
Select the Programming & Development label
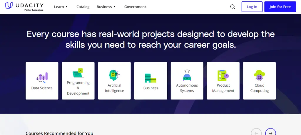(x=78, y=88)
